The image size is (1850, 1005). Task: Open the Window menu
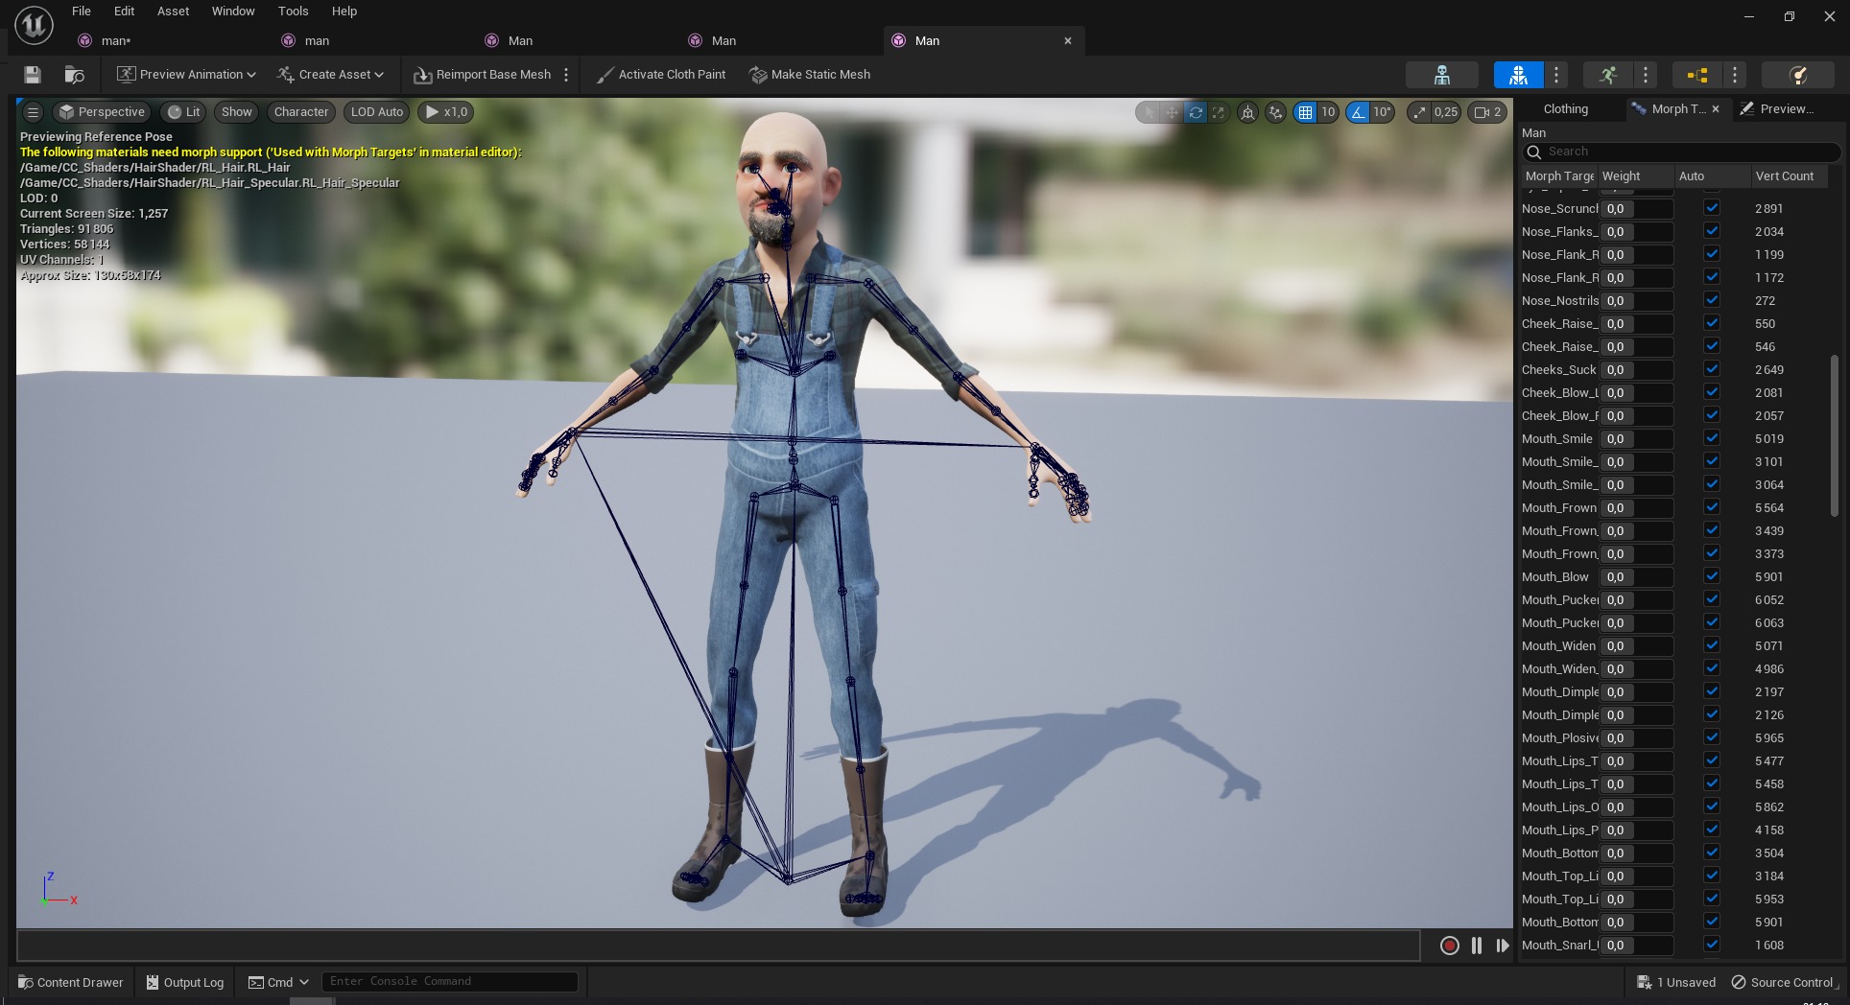tap(233, 12)
